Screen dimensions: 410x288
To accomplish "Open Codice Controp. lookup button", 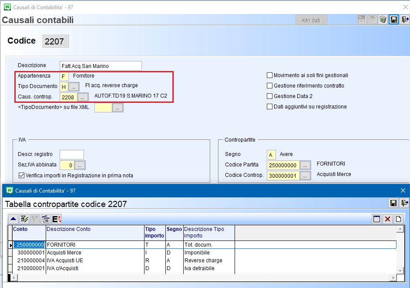I will click(305, 176).
